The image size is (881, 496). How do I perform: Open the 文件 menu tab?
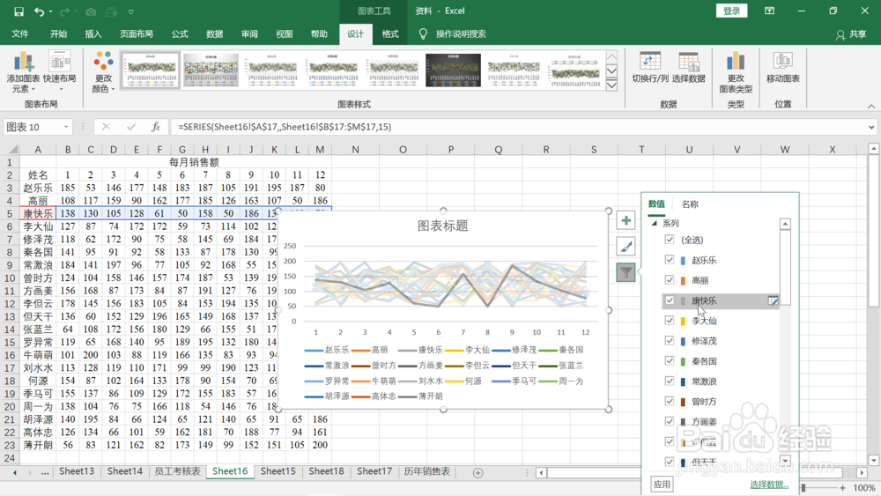click(20, 34)
